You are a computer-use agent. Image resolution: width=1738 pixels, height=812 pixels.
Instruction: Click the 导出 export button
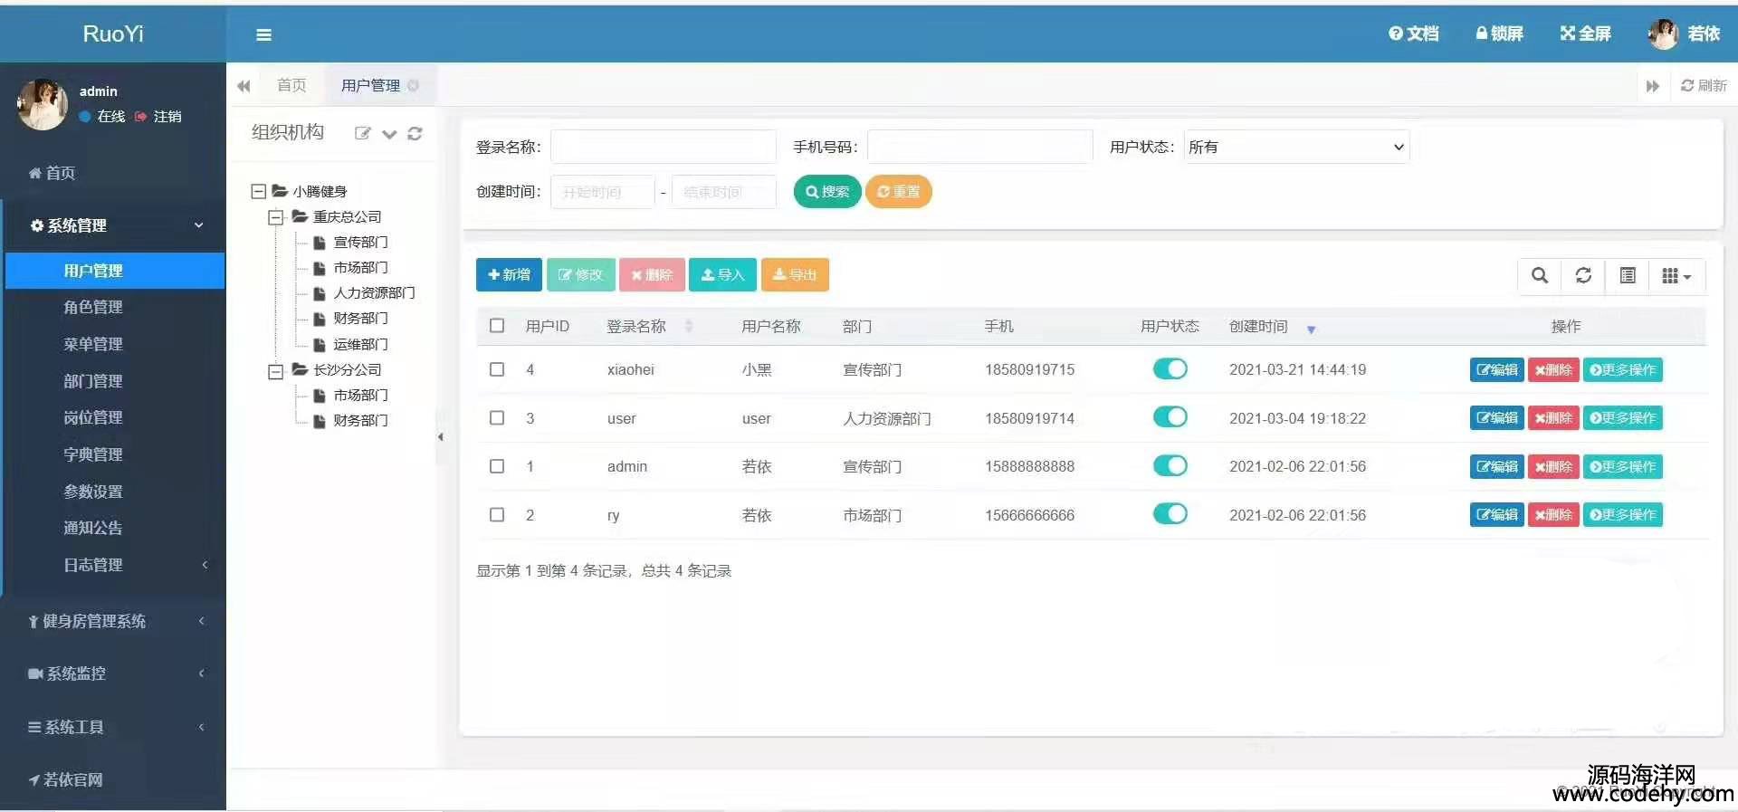(x=795, y=274)
